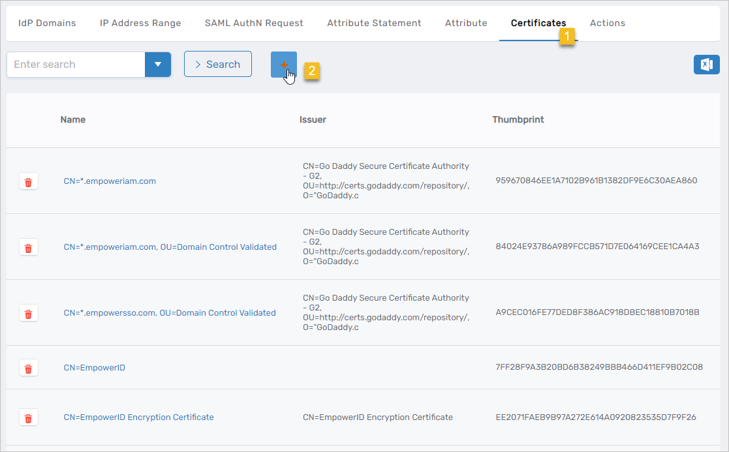Screen dimensions: 729x452
Task: Click the chevron icon inside the Search button
Action: [198, 64]
